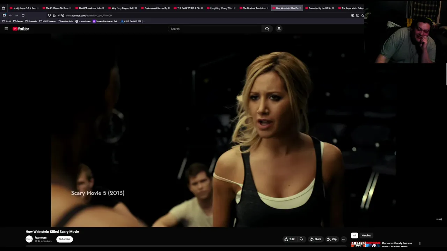447x251 pixels.
Task: Open the Framearc channel name link
Action: pos(41,238)
